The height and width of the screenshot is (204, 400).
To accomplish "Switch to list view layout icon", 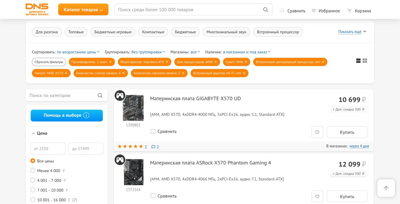I will tap(358, 61).
